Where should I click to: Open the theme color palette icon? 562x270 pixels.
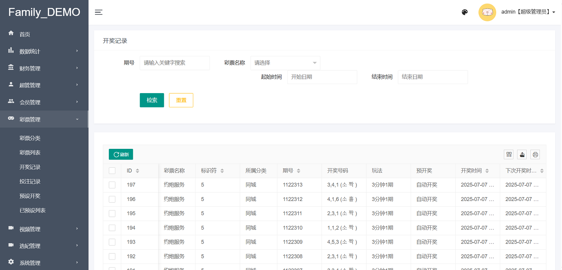click(x=465, y=12)
